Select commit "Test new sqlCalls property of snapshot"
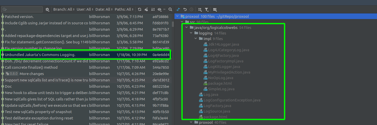Screen dimensions: 377x125 coord(38,112)
